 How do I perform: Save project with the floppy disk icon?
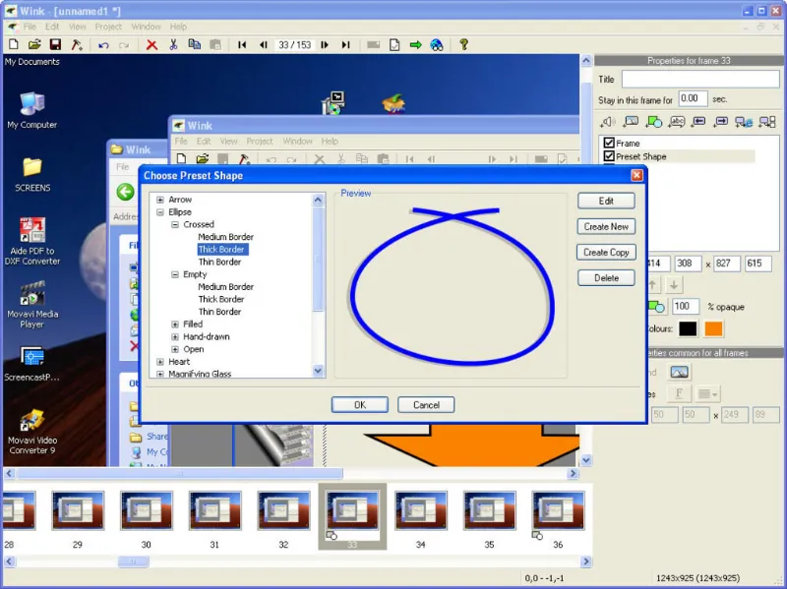[x=55, y=44]
